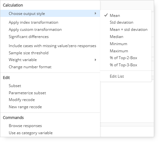Viewport: 159px width, 142px height.
Task: Open Browse responses command
Action: click(25, 126)
